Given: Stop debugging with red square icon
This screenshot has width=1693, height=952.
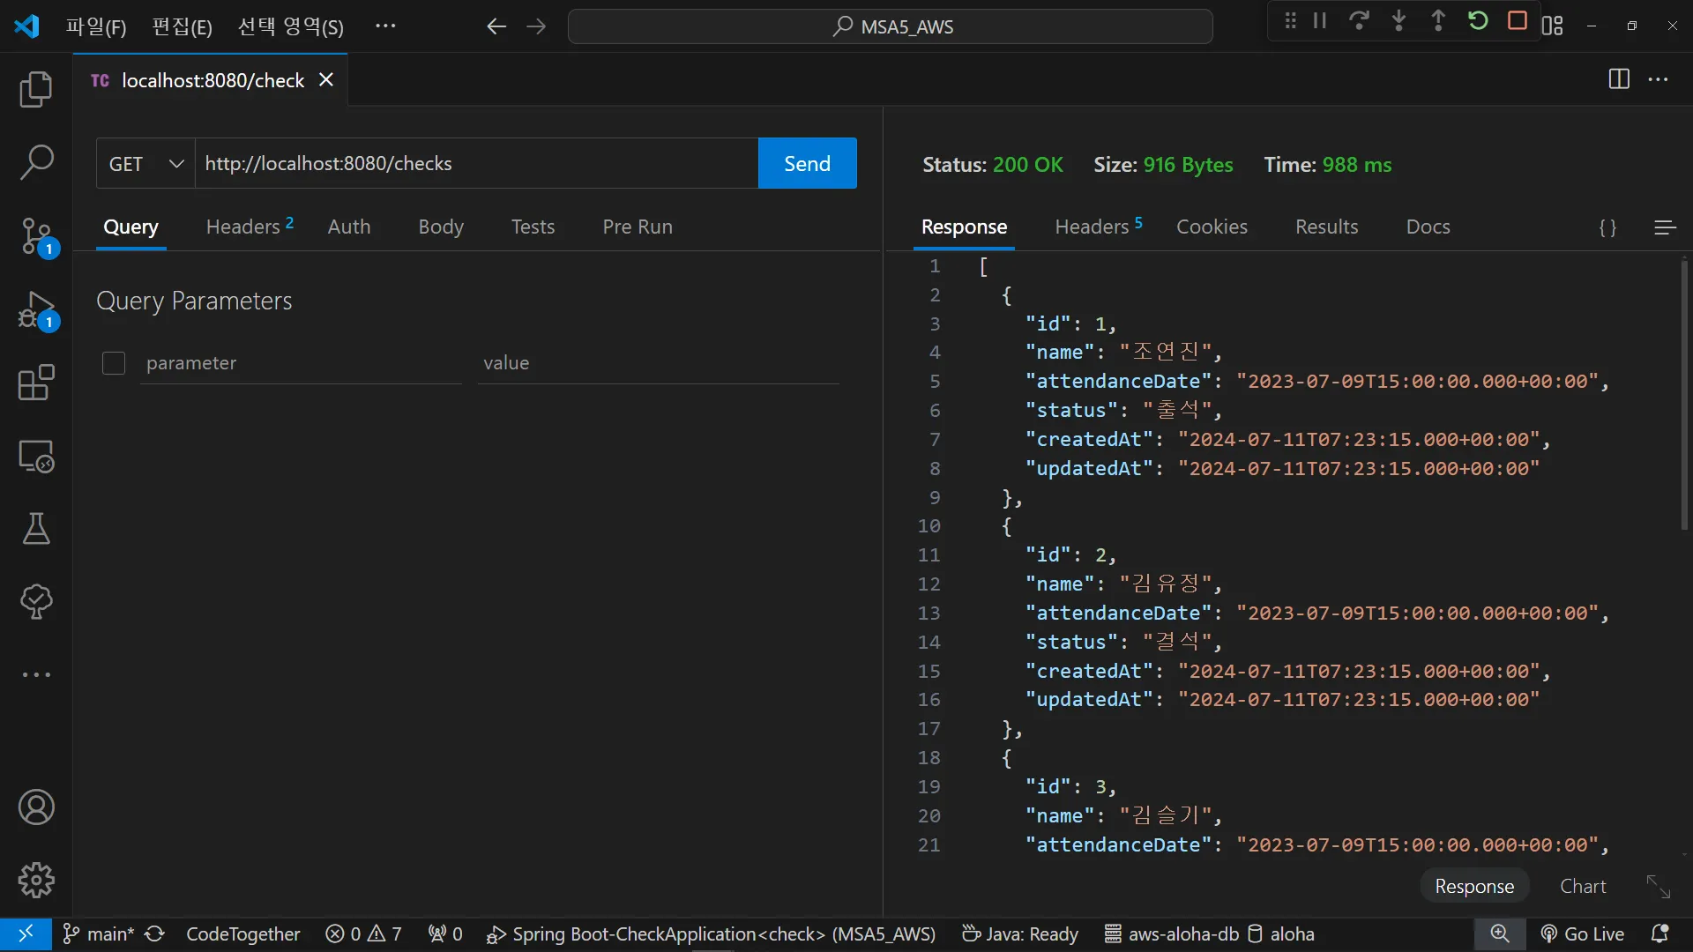Looking at the screenshot, I should pos(1517,21).
